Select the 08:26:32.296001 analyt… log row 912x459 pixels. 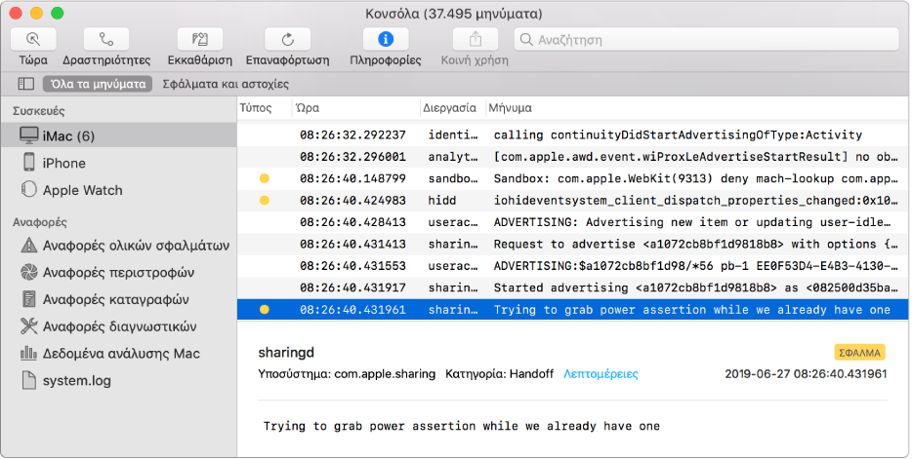(x=572, y=157)
